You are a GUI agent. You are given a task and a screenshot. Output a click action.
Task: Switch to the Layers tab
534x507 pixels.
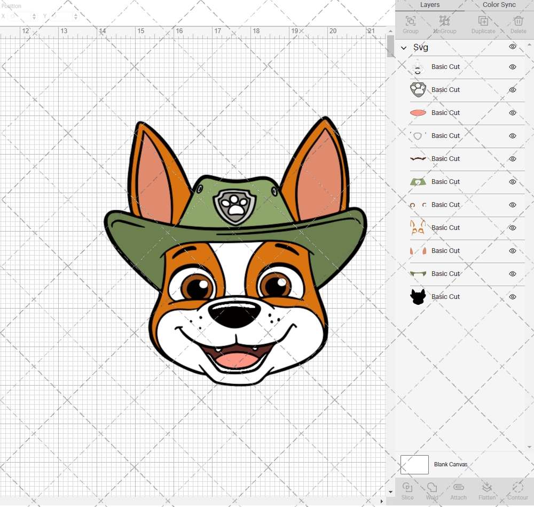430,5
